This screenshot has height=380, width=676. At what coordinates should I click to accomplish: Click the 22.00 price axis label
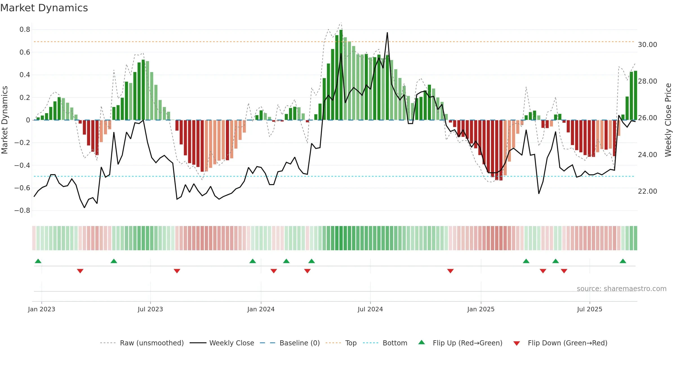coord(648,191)
